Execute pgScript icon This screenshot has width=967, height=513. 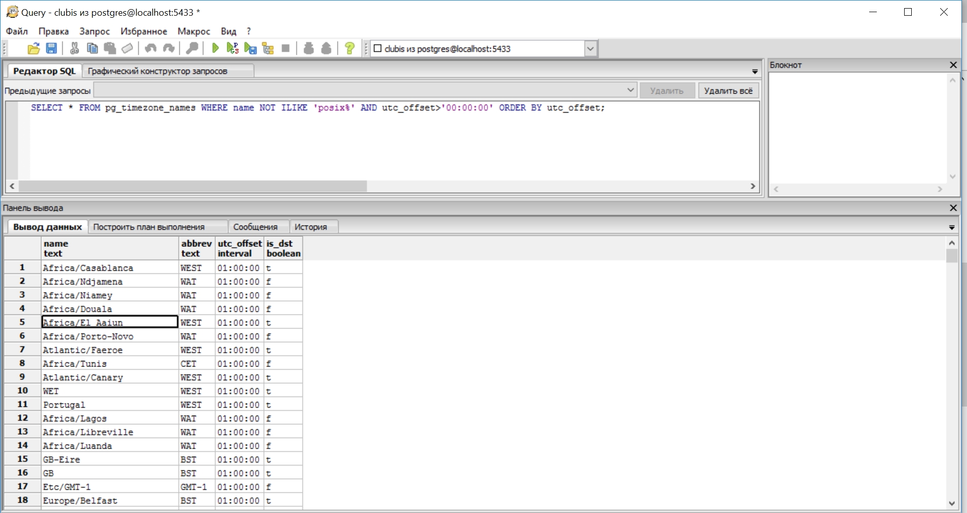pos(233,49)
